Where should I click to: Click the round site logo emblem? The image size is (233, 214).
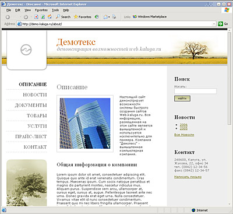[26, 50]
